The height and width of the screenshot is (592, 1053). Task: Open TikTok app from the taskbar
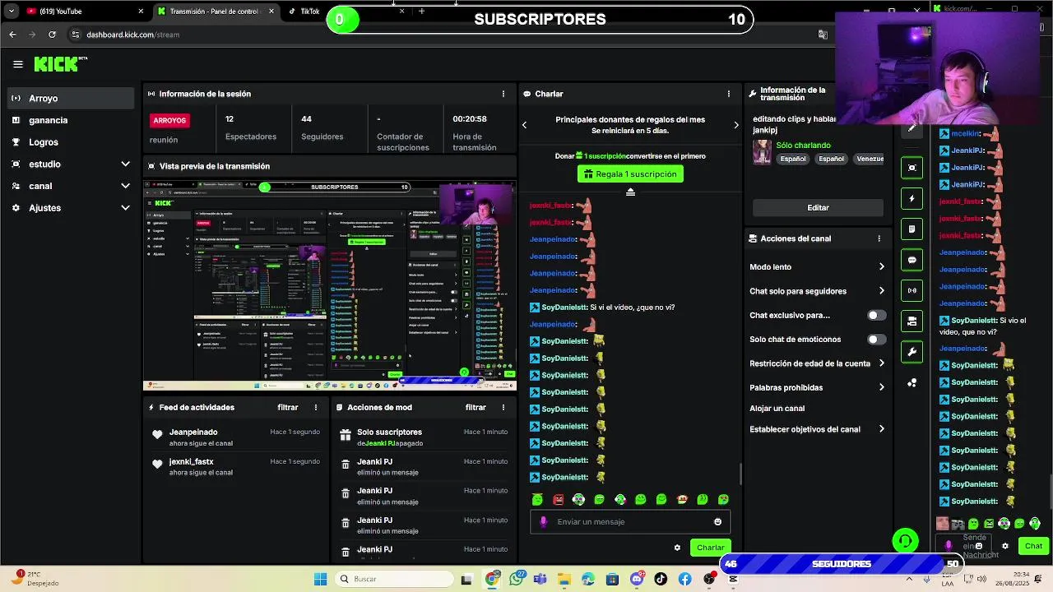[x=661, y=579]
